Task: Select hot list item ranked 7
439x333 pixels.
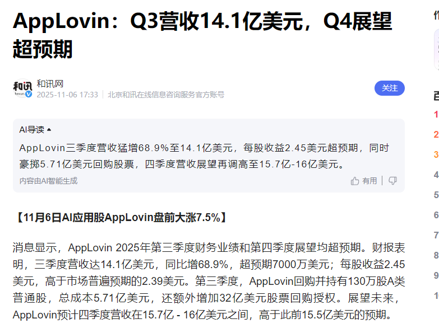Action: tap(436, 235)
